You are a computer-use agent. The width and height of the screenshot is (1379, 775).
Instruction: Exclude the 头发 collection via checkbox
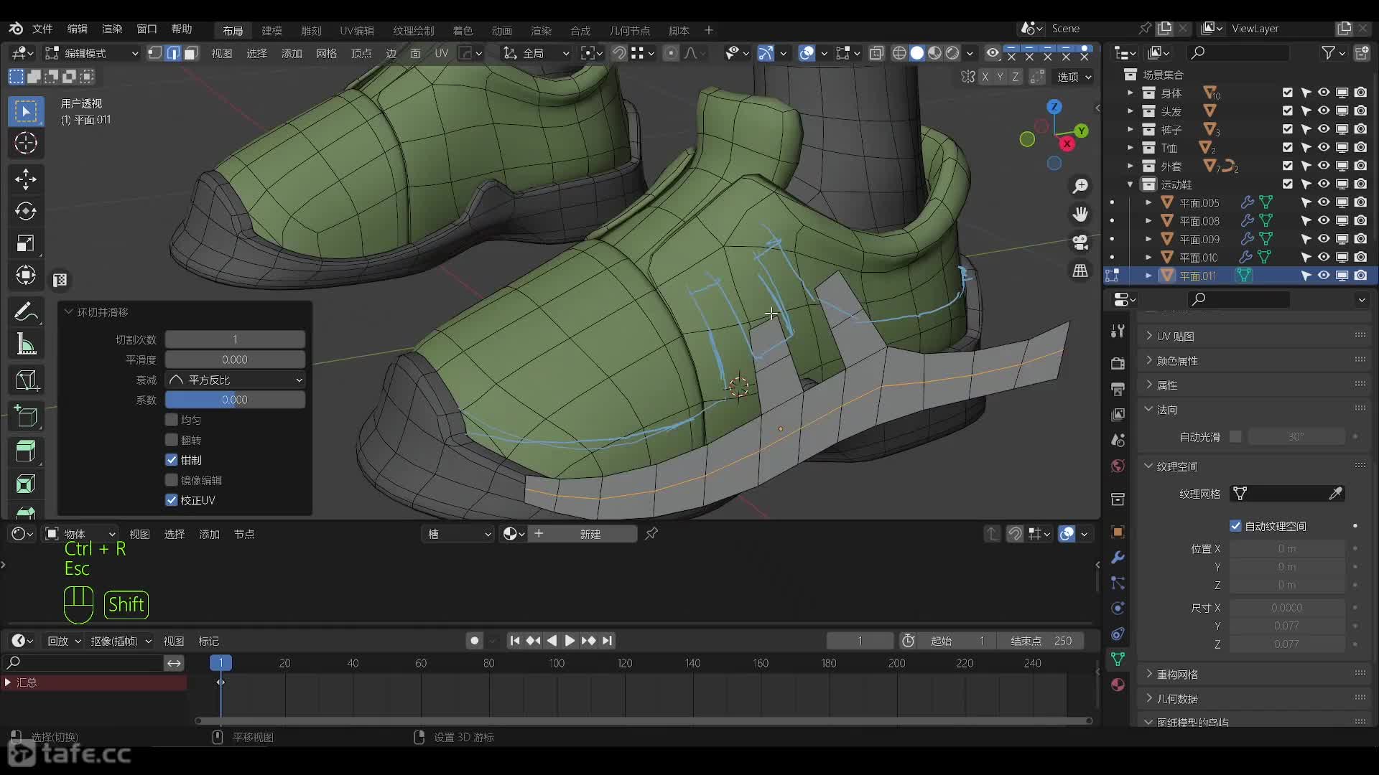[x=1287, y=111]
